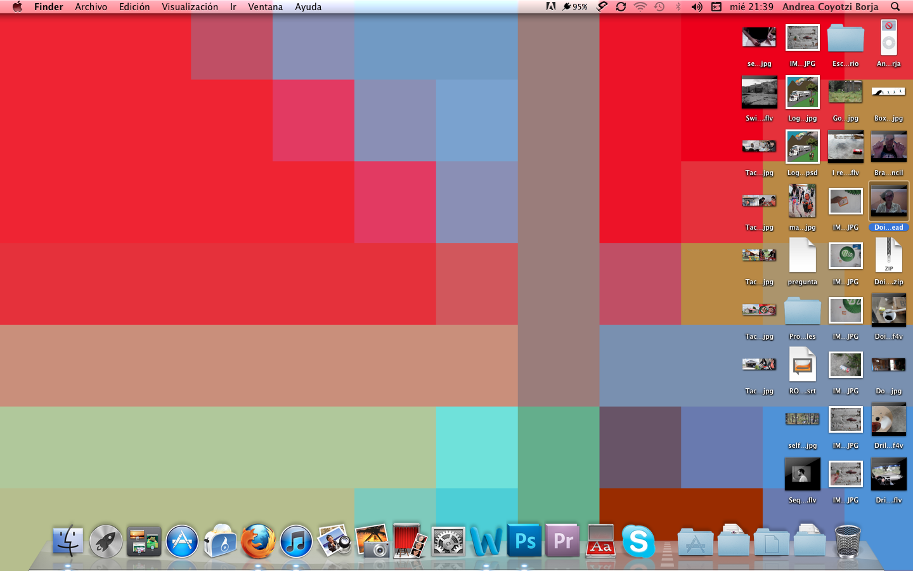
Task: Open Launchpad rocket icon in dock
Action: tap(106, 542)
